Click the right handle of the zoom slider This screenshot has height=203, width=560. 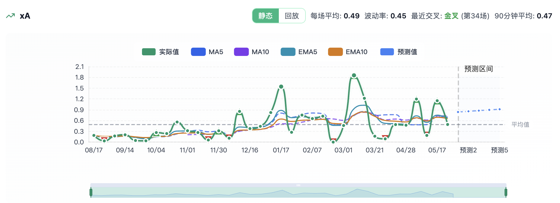tap(506, 192)
